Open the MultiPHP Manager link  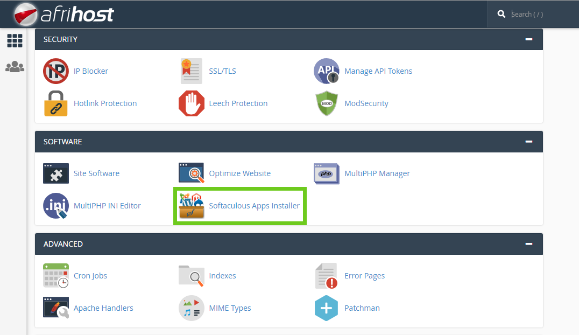[x=377, y=173]
